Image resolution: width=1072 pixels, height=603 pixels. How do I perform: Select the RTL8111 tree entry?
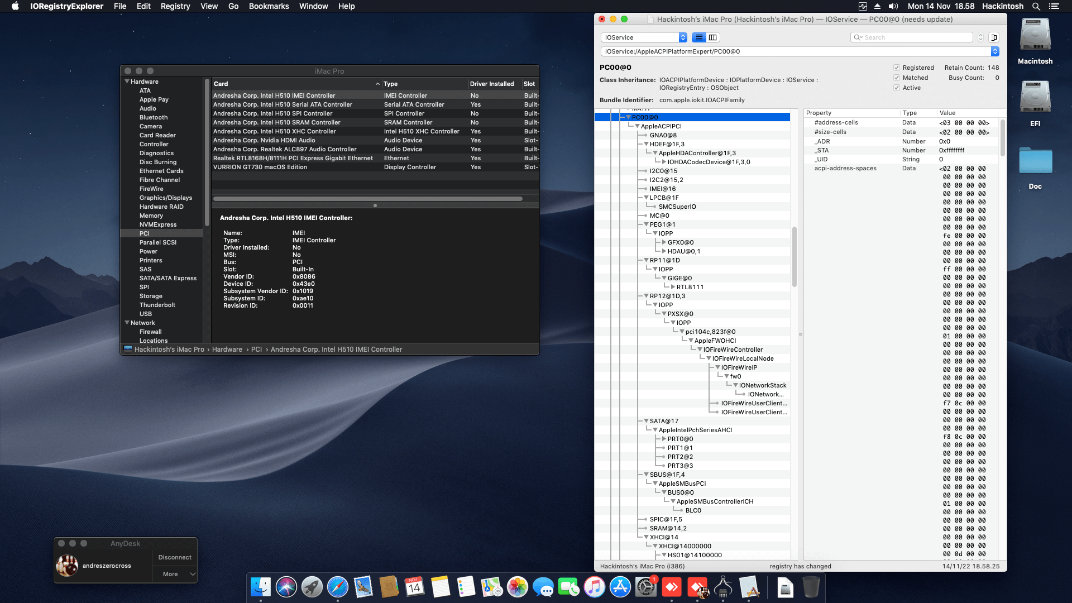click(x=690, y=287)
